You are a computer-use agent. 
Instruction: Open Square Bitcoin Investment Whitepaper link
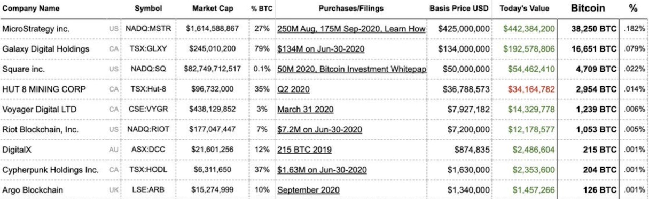coord(351,69)
